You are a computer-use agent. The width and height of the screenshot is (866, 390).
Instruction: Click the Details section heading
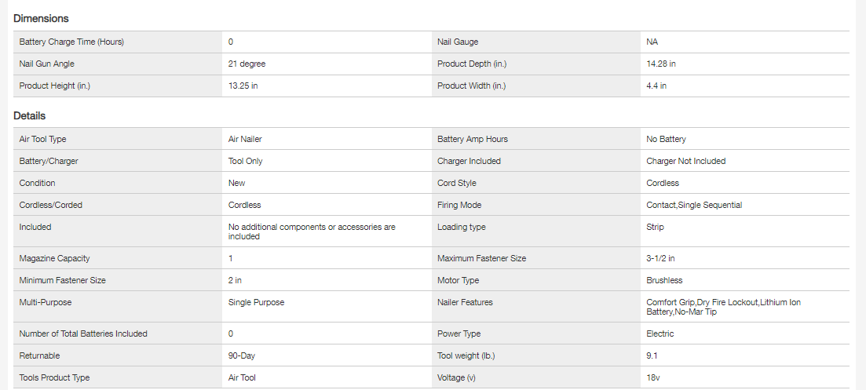(x=30, y=115)
